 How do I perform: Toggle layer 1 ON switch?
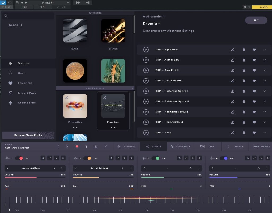(19, 158)
